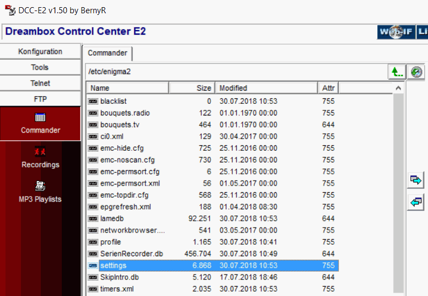Click the emc-hide.cfg file icon
Viewport: 428px width, 296px height.
(93, 149)
